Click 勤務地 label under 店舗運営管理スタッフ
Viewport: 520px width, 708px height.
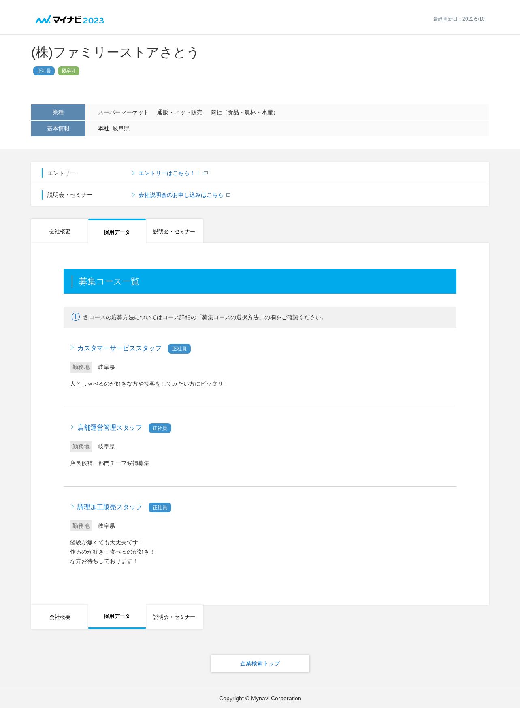pyautogui.click(x=81, y=446)
